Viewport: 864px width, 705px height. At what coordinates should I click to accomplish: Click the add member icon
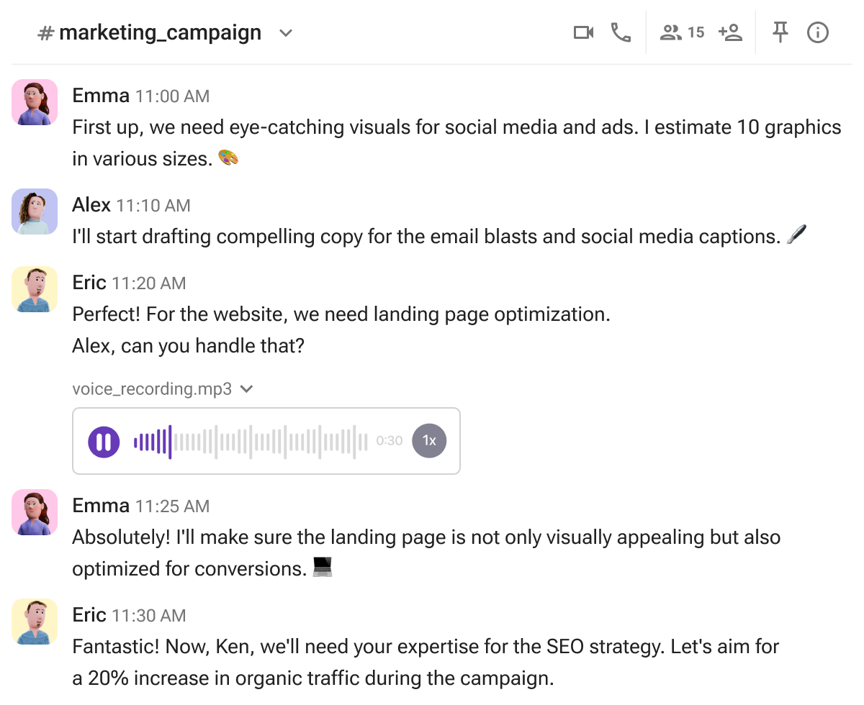click(730, 33)
